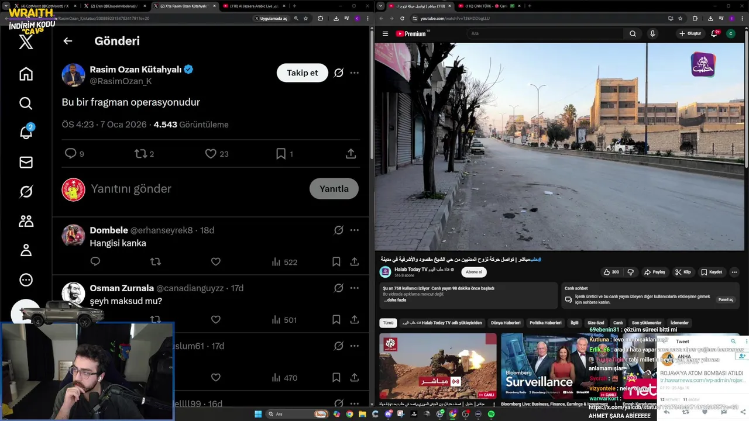Open the YouTube account avatar menu

[730, 33]
